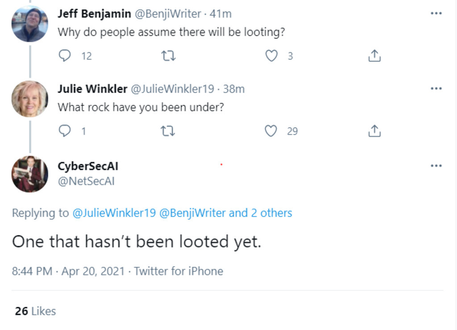Like Jeff Benjamin's tweet
The width and height of the screenshot is (457, 330).
[271, 56]
